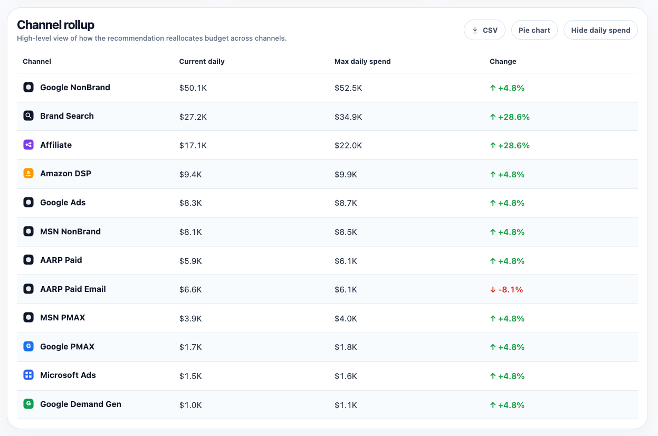Click the Change column header
This screenshot has height=436, width=658.
[x=503, y=61]
